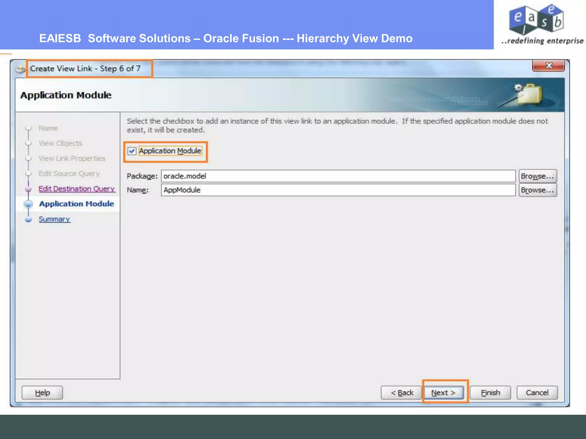Click the View Objects step label
Viewport: 586px width, 439px height.
click(x=60, y=143)
